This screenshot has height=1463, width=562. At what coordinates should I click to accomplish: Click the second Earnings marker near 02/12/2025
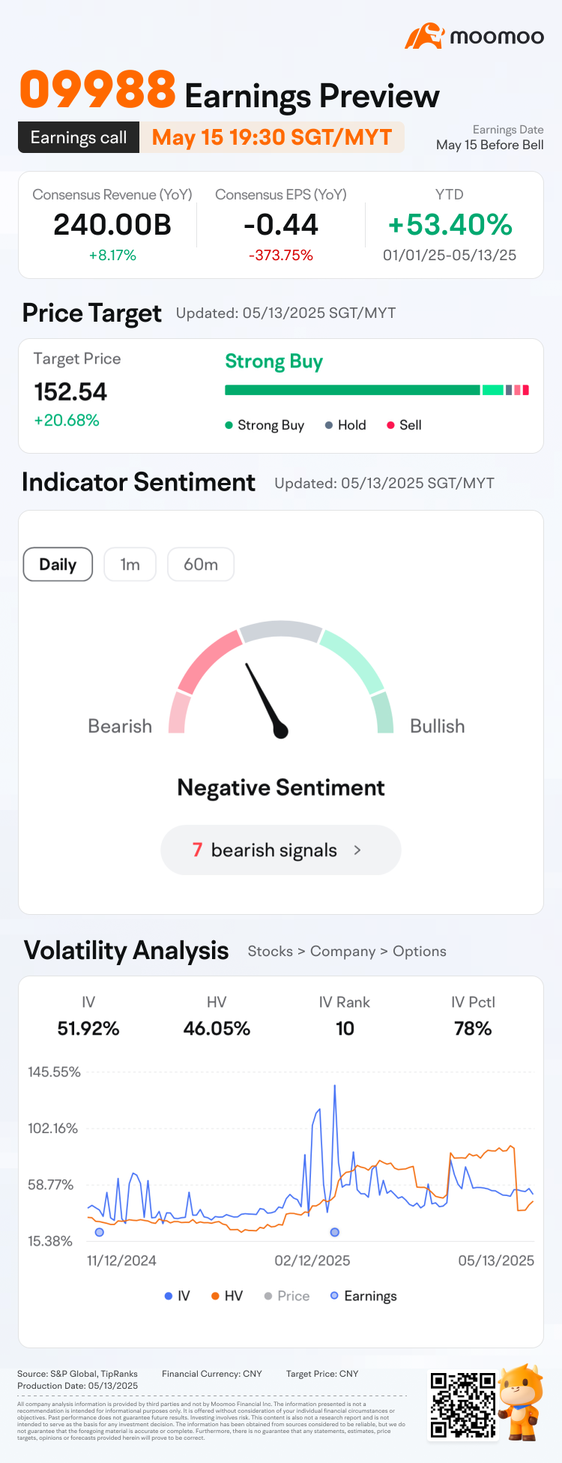335,1232
